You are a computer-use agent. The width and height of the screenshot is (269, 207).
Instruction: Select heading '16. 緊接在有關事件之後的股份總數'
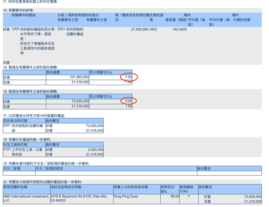[x=30, y=92]
